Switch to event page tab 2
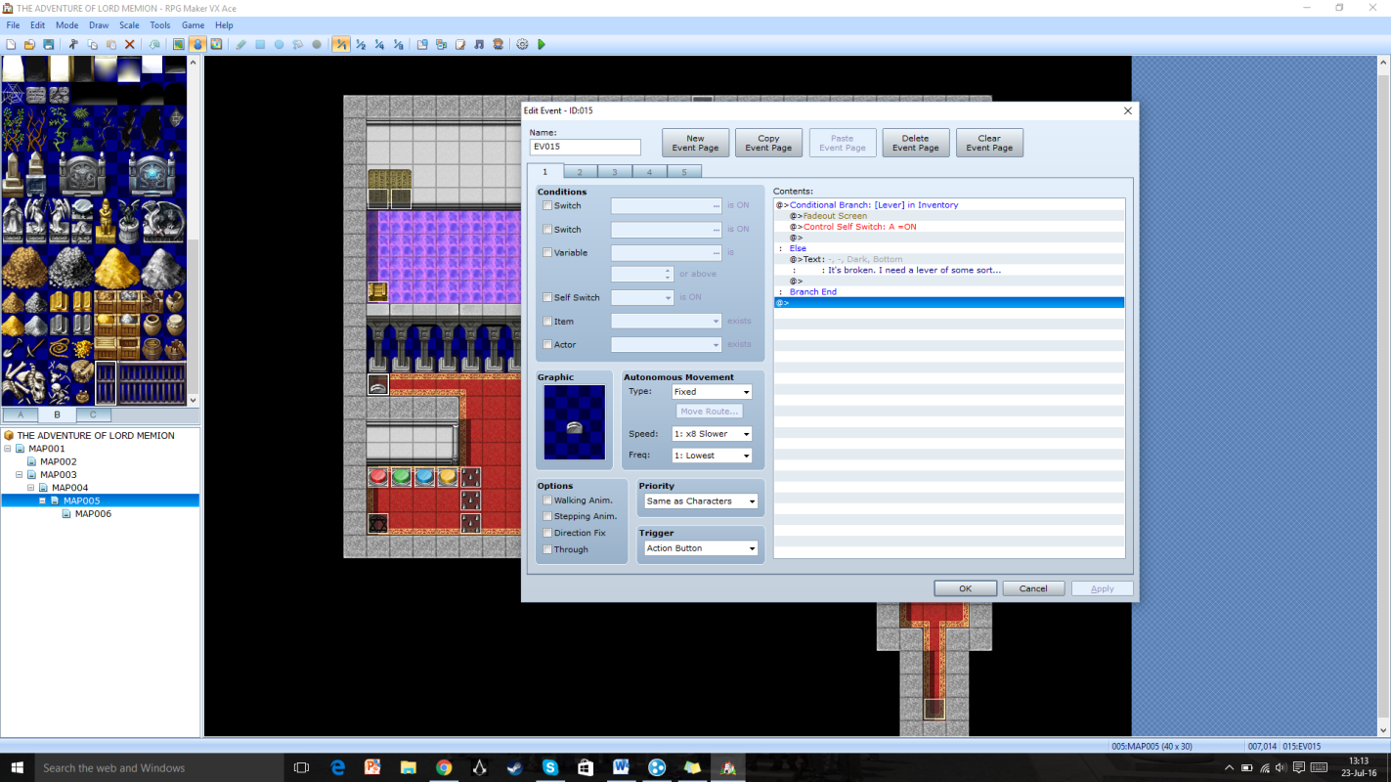1391x782 pixels. (x=580, y=172)
